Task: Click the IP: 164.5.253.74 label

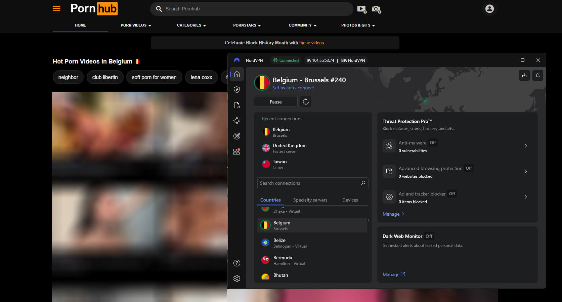Action: pyautogui.click(x=320, y=60)
